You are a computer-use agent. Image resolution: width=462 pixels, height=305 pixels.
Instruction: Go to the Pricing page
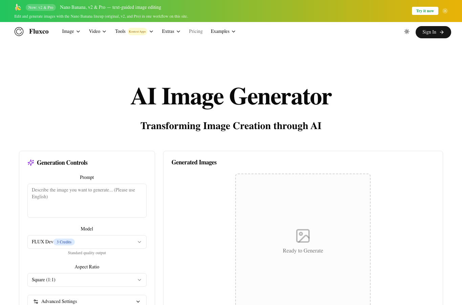[x=196, y=32]
